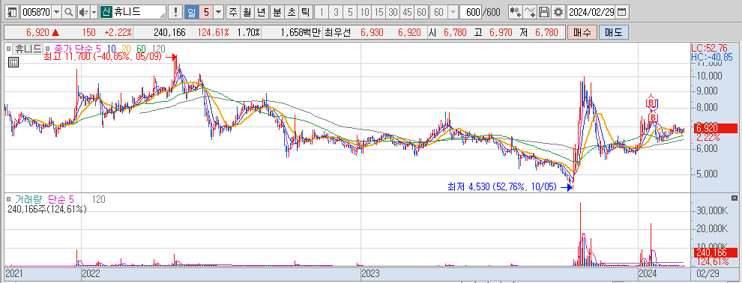Click the upper B buy signal marker
This screenshot has height=283, width=742.
(x=651, y=102)
